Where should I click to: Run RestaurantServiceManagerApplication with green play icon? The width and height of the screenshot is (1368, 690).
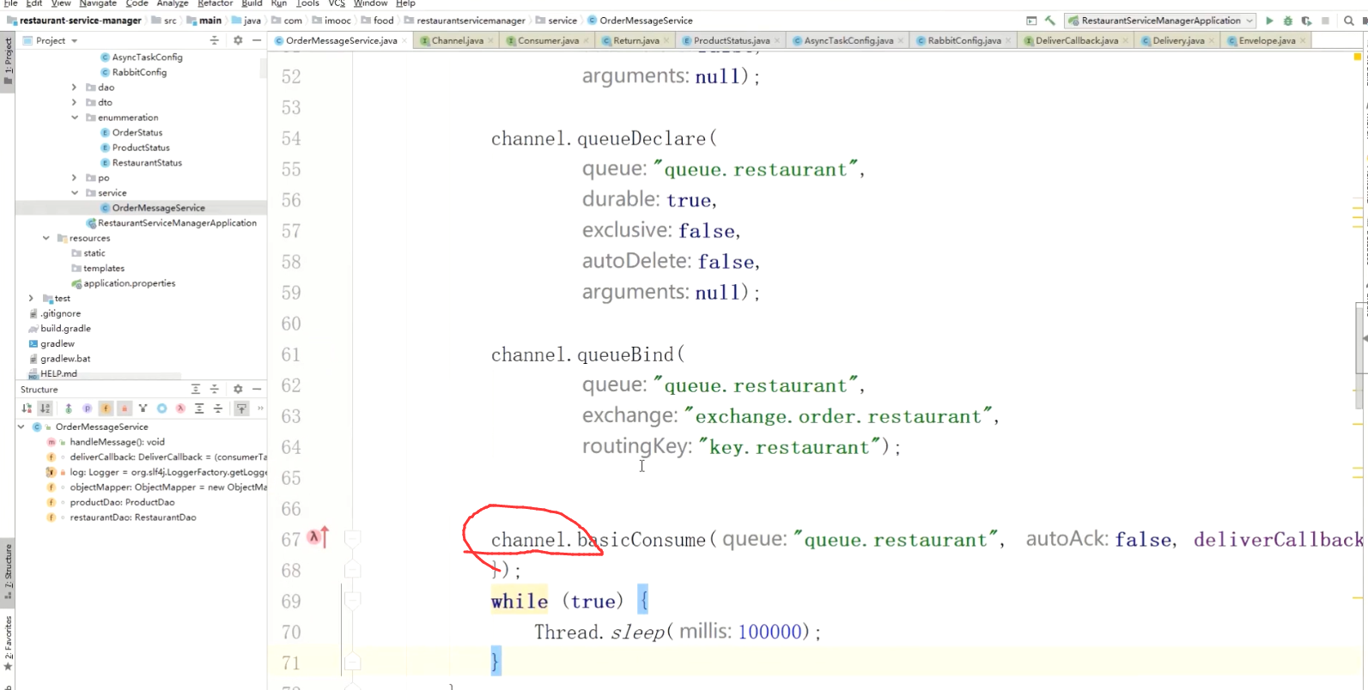(1269, 21)
